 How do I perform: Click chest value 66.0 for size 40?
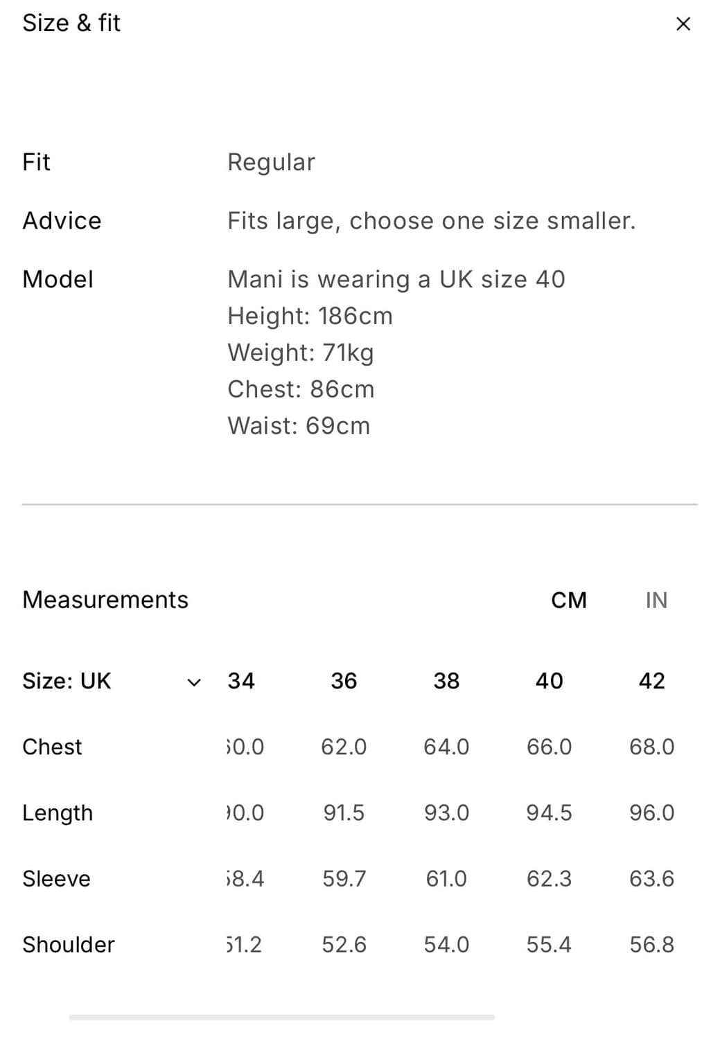(x=550, y=747)
